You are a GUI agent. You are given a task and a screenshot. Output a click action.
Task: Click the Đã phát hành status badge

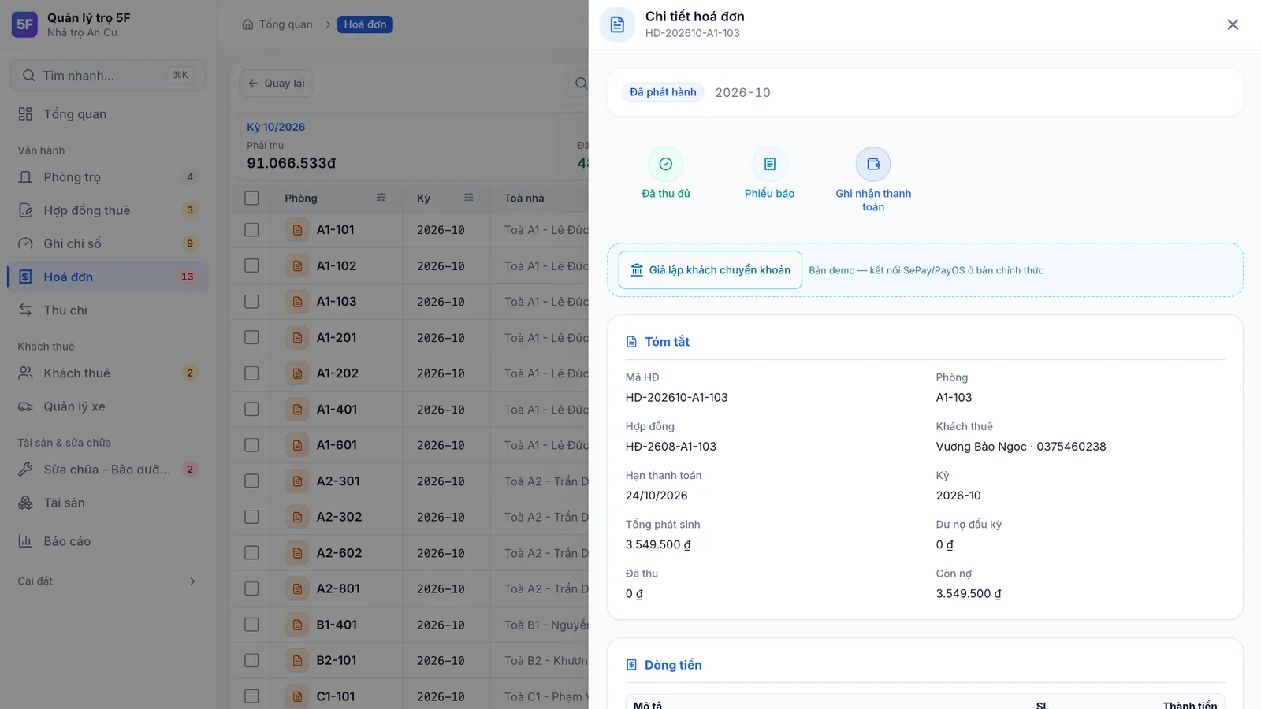pyautogui.click(x=663, y=92)
